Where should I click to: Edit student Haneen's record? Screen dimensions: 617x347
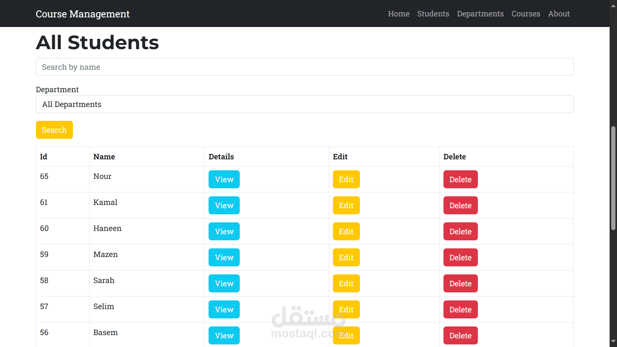pos(346,231)
